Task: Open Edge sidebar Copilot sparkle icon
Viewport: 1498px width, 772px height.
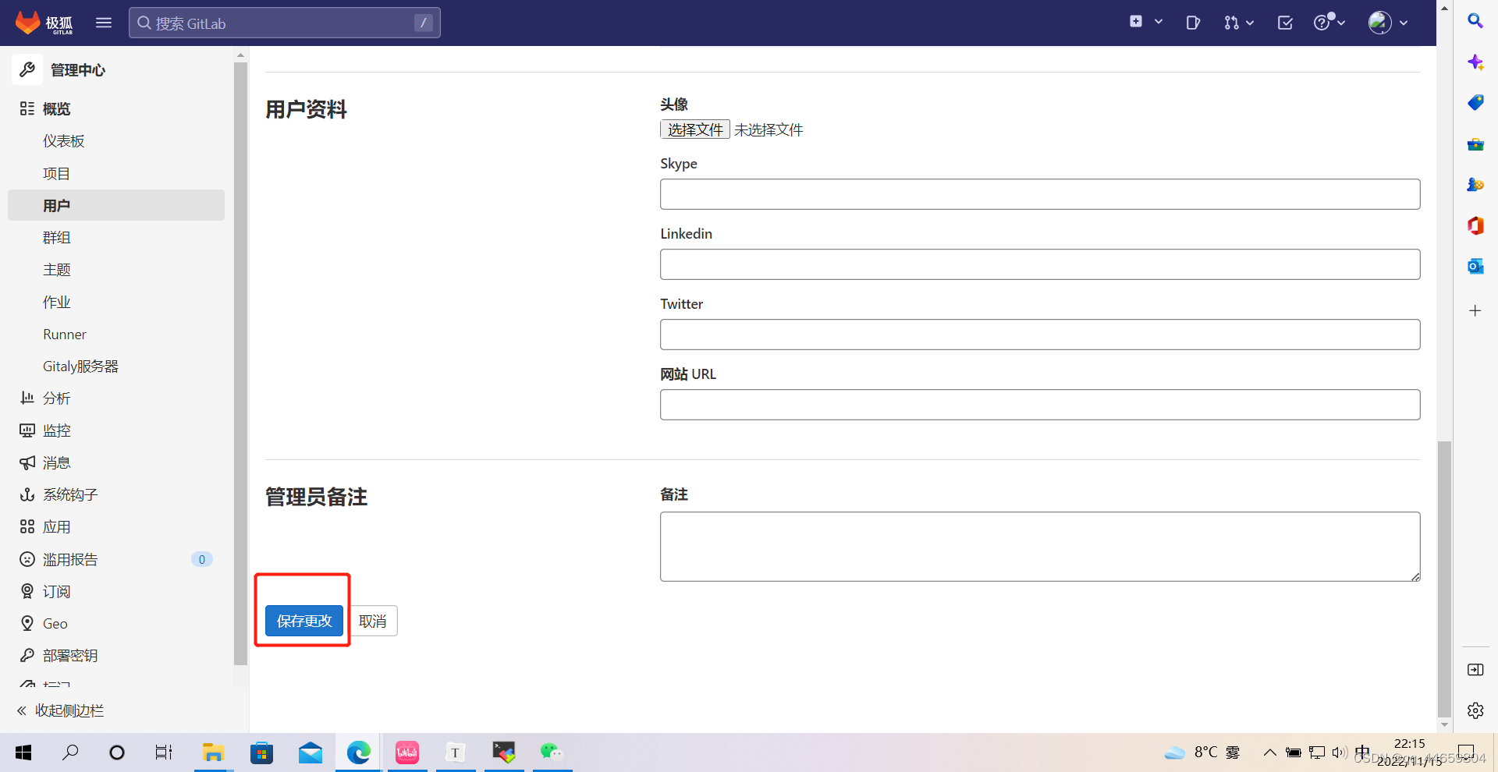Action: pyautogui.click(x=1475, y=62)
